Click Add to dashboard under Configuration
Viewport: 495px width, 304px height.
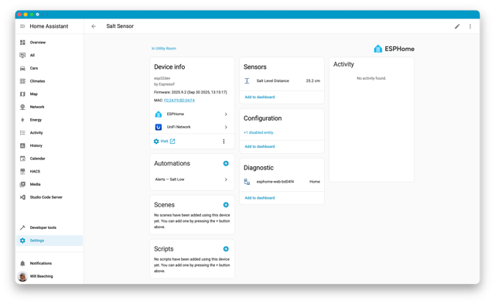(x=260, y=146)
